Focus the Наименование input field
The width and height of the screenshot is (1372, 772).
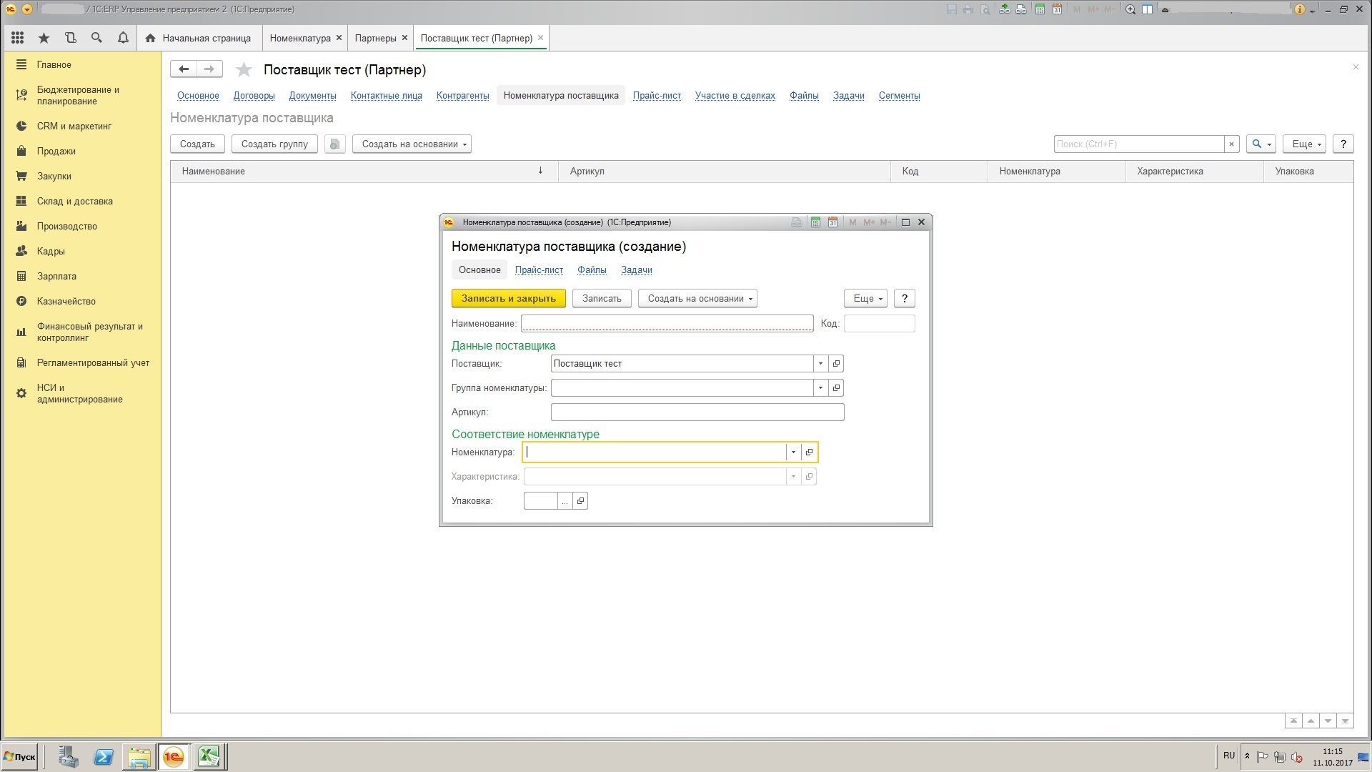coord(667,324)
